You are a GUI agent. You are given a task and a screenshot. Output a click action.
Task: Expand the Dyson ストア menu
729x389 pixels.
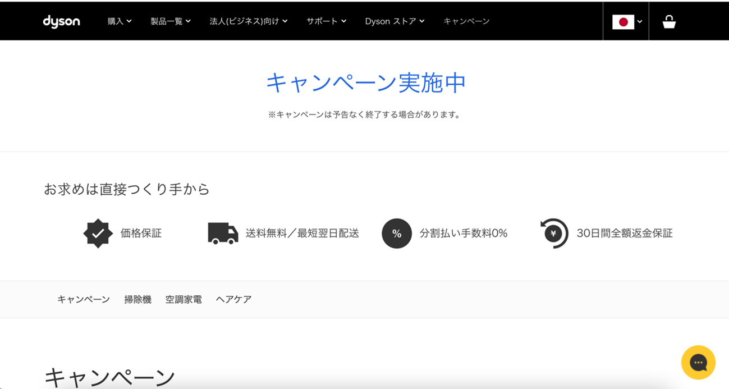click(395, 21)
